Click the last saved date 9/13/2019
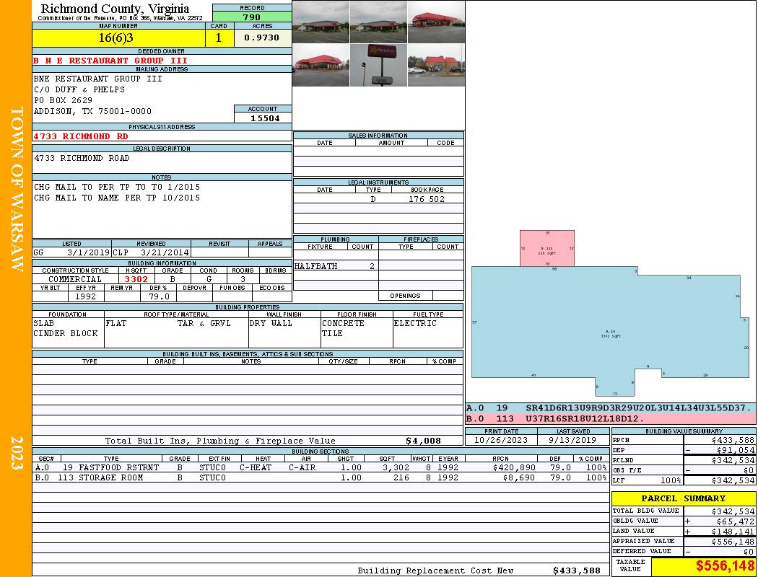The width and height of the screenshot is (758, 577). pyautogui.click(x=572, y=440)
